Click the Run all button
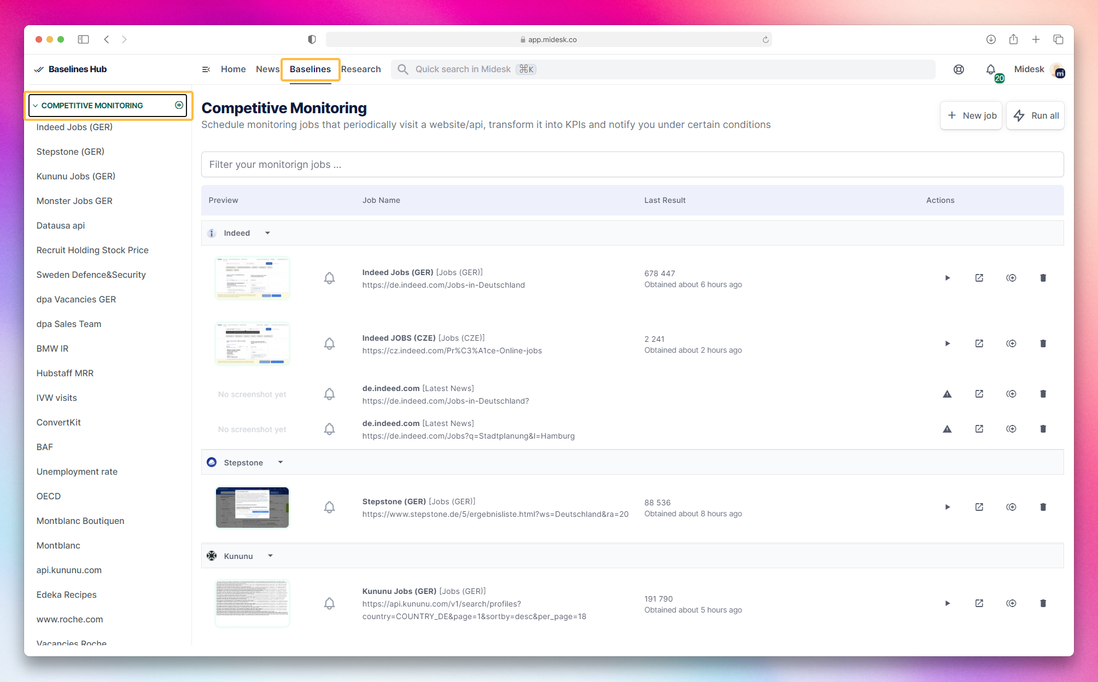The height and width of the screenshot is (682, 1098). coord(1036,115)
